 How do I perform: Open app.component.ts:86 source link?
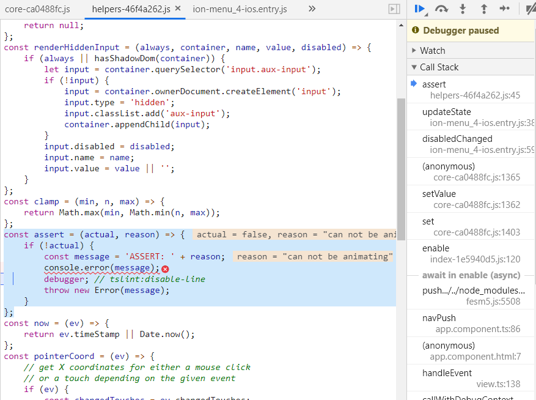click(x=478, y=329)
